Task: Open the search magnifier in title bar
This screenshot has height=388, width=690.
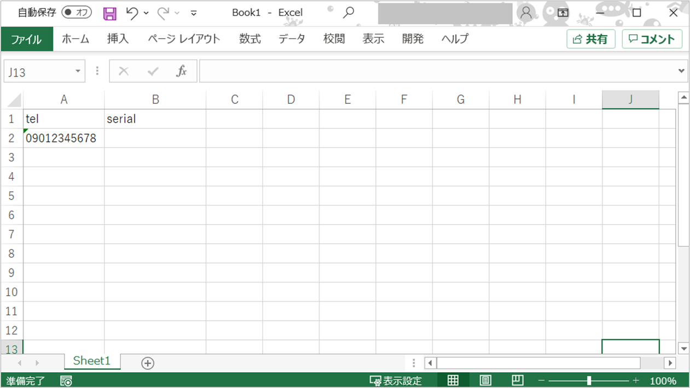Action: [348, 13]
